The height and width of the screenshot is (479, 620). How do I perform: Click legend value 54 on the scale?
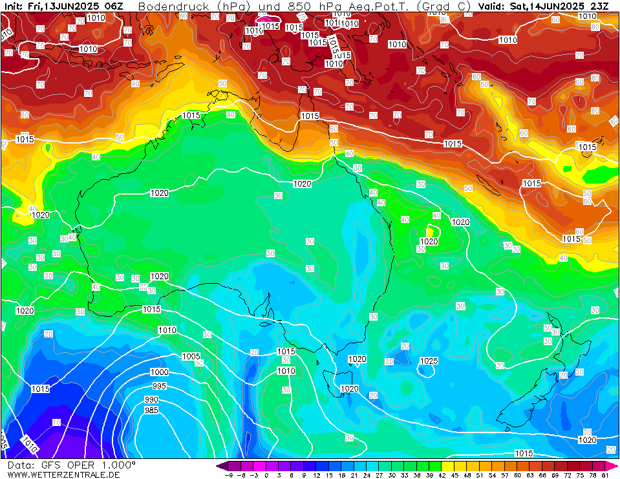492,475
